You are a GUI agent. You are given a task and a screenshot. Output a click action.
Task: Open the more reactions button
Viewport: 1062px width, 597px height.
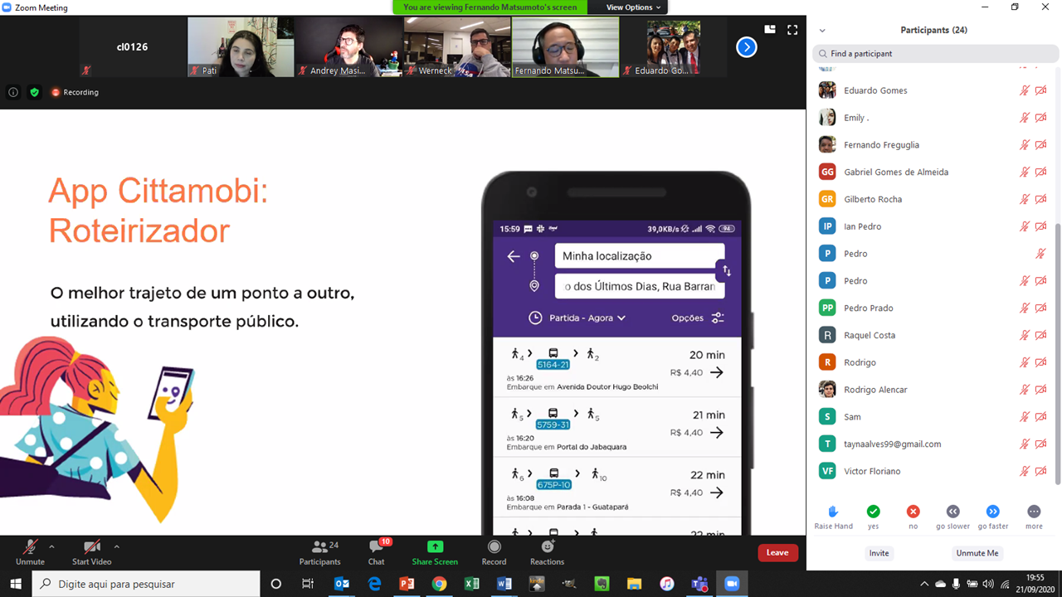click(x=1034, y=516)
